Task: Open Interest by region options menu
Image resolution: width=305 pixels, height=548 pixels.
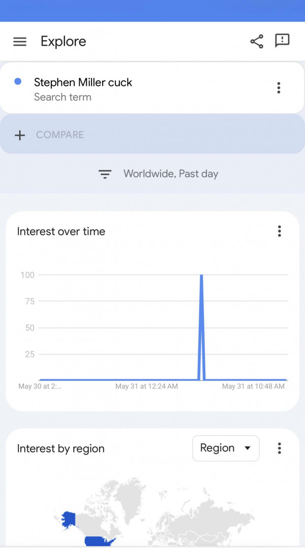Action: coord(279,448)
